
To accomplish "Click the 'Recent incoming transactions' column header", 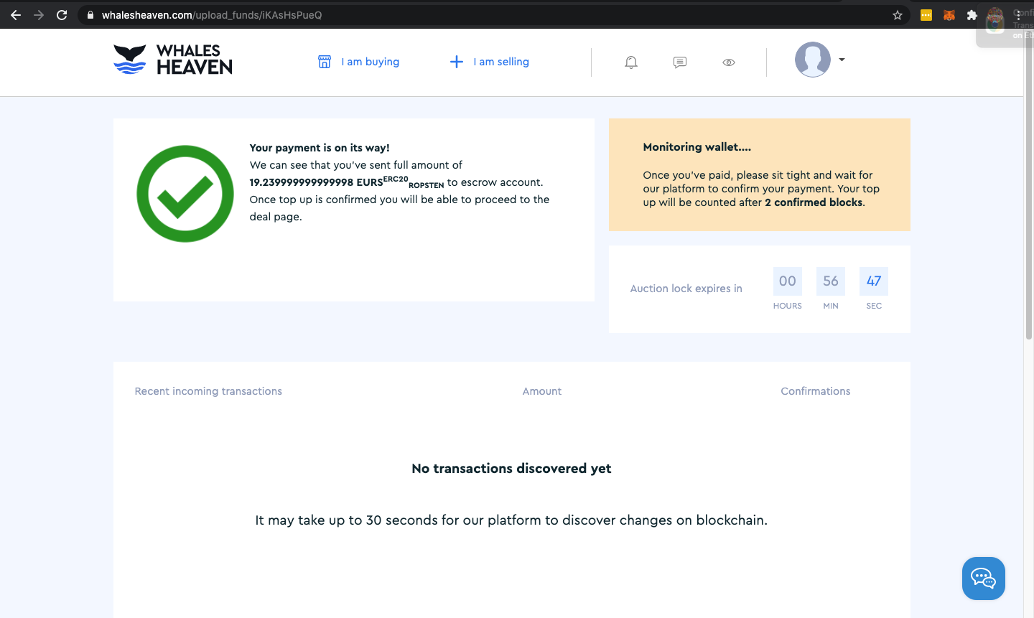I will 208,391.
